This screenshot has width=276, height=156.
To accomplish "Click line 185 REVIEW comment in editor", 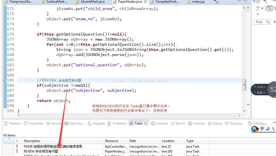I will pos(59,80).
